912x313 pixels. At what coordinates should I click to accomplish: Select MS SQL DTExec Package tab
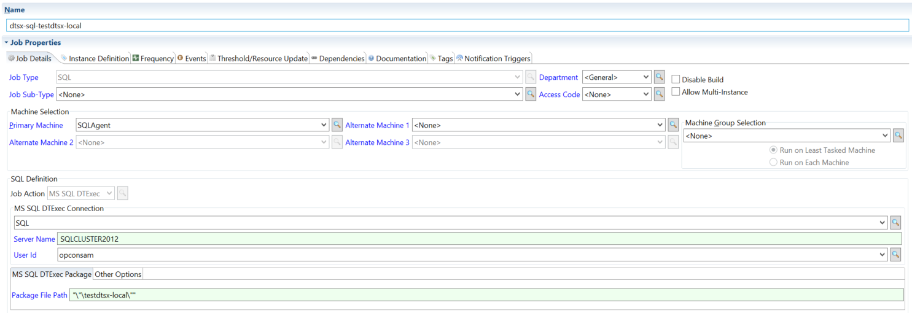(52, 274)
